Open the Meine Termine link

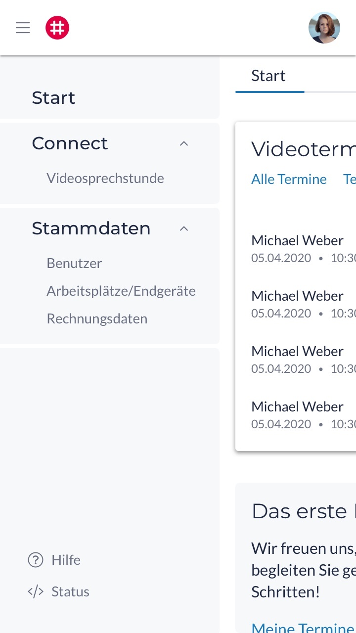click(303, 627)
